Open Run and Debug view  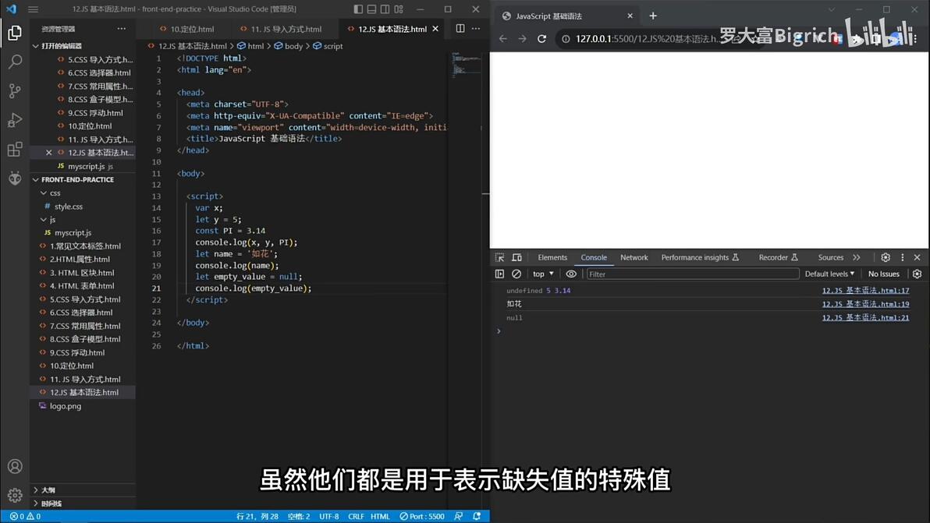tap(15, 120)
